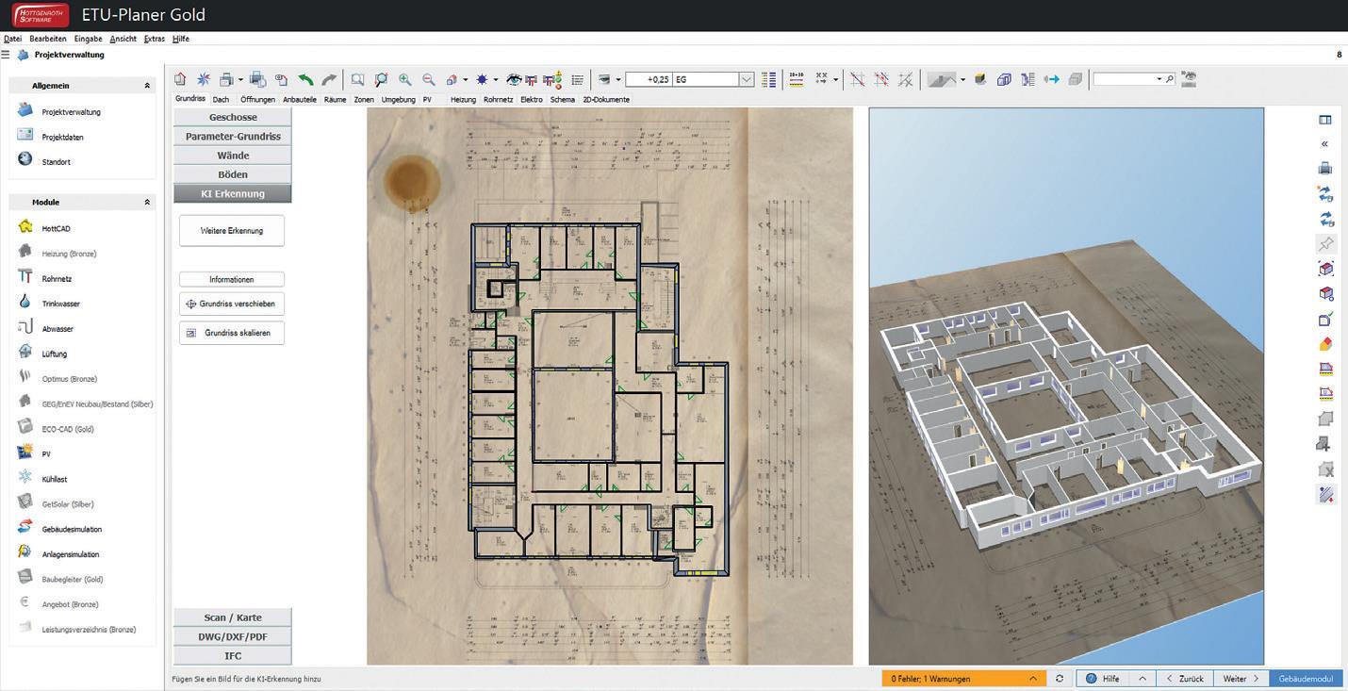Open the Trinkwasser module
This screenshot has height=691, width=1348.
(60, 304)
